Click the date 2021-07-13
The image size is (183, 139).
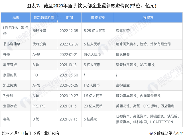(68, 119)
